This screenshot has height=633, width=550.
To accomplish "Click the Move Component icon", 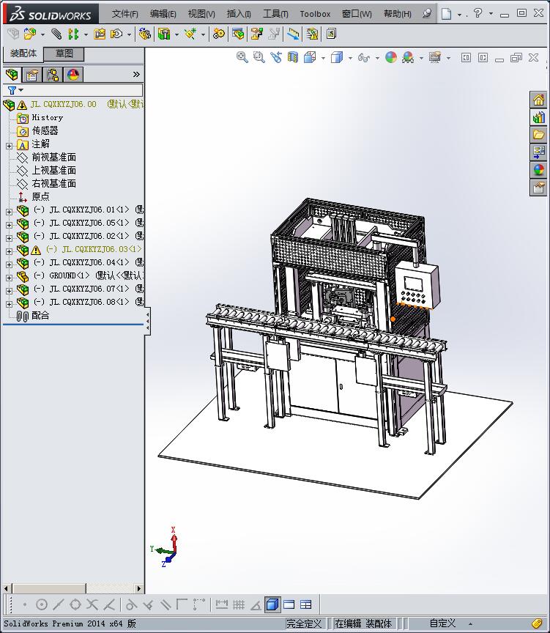I will 116,34.
